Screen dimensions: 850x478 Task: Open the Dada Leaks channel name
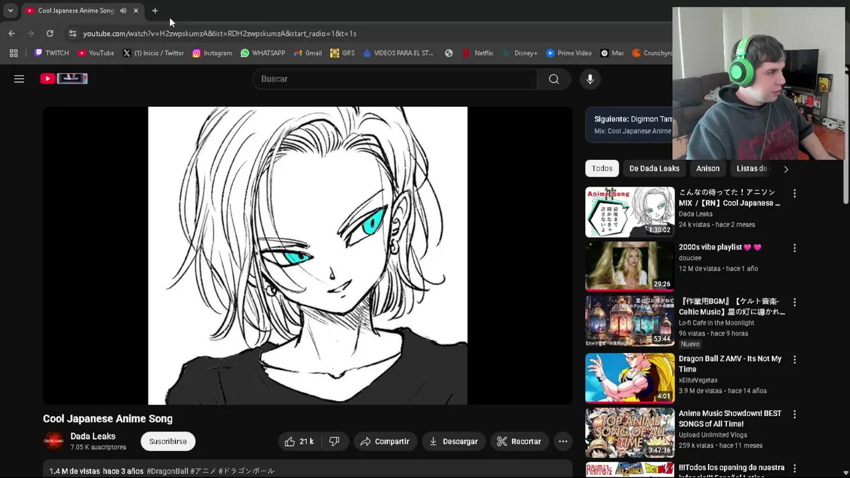93,436
